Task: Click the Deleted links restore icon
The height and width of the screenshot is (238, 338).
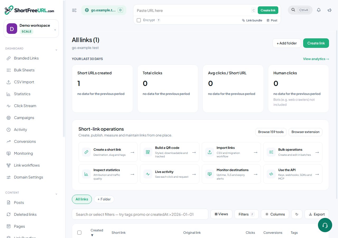Action: point(8,214)
